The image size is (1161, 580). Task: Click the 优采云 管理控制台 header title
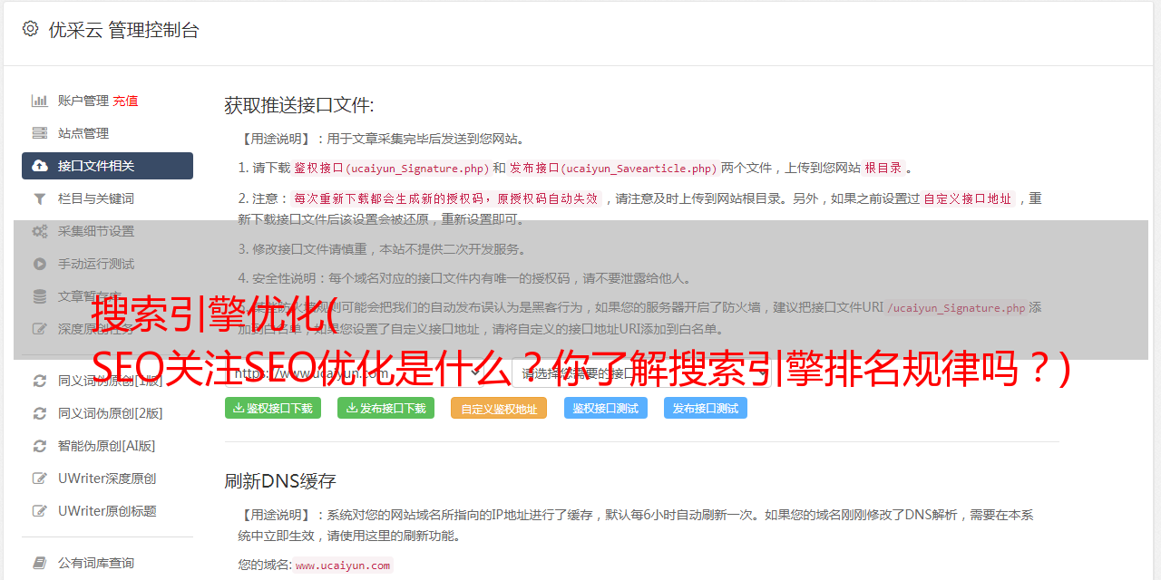123,30
